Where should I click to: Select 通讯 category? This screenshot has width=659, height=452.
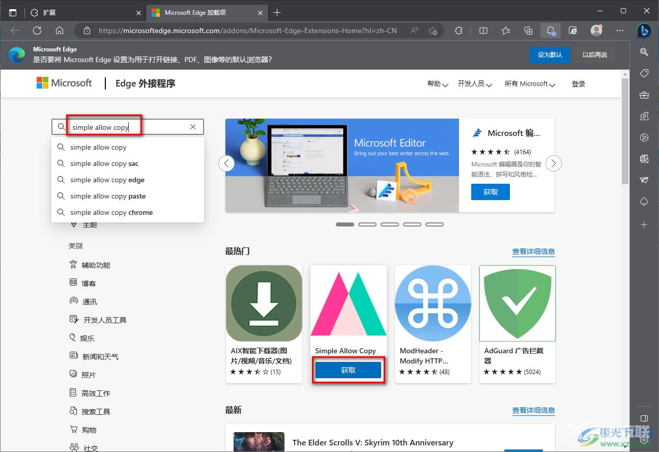click(83, 302)
